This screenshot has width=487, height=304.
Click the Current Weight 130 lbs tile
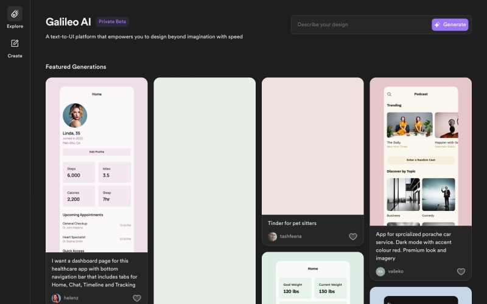click(331, 288)
